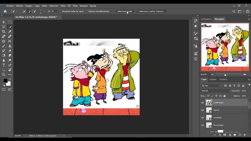Select the Gradient tool
Viewport: 251px width, 141px height.
[x=4, y=56]
